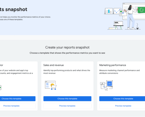The width and height of the screenshot is (145, 117).
Task: Open Preview template on the leftmost card
Action: pyautogui.click(x=18, y=106)
